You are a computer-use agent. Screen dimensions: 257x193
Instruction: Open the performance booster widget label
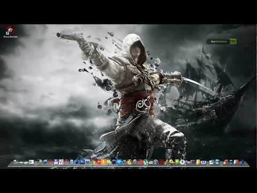point(219,42)
